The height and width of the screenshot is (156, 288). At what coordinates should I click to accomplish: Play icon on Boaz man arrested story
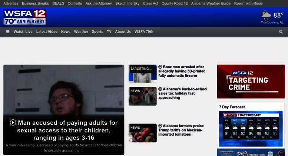click(x=160, y=67)
